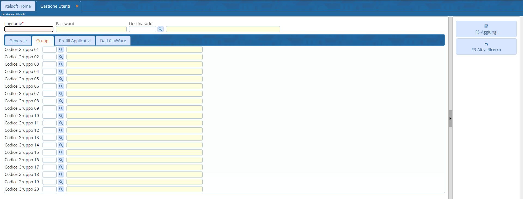Select the Dati CityWare tab
Screen dimensions: 523x199
point(113,41)
